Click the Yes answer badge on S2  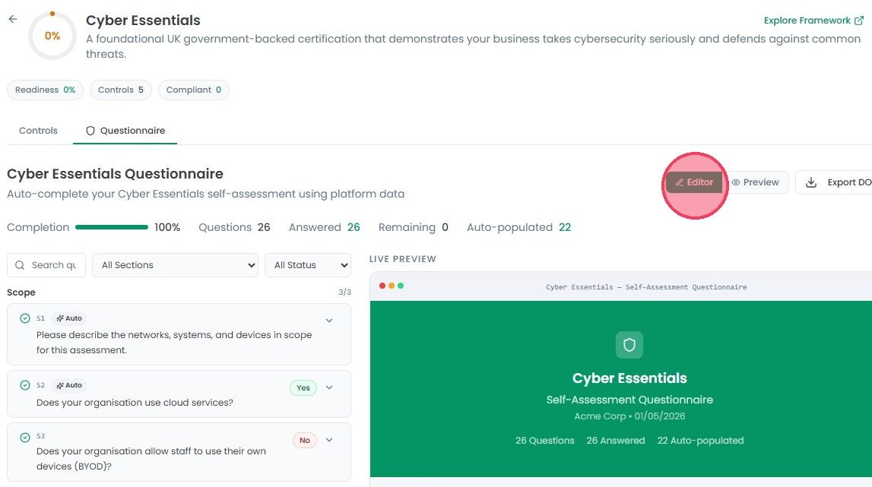tap(303, 387)
